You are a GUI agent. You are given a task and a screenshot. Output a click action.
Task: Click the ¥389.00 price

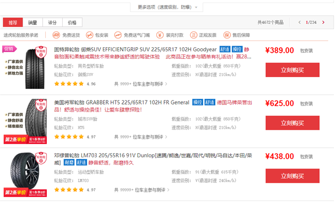pos(279,50)
